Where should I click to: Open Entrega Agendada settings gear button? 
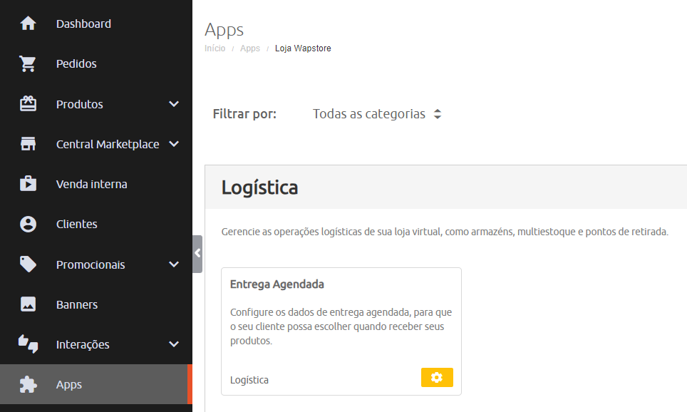coord(437,377)
